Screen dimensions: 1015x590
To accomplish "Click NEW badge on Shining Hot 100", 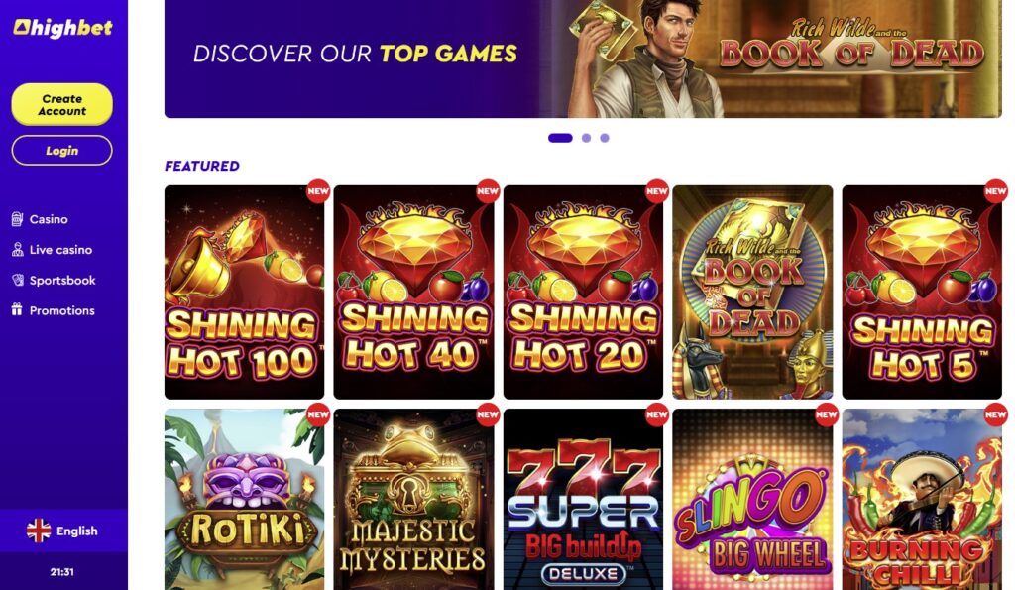I will coord(318,191).
